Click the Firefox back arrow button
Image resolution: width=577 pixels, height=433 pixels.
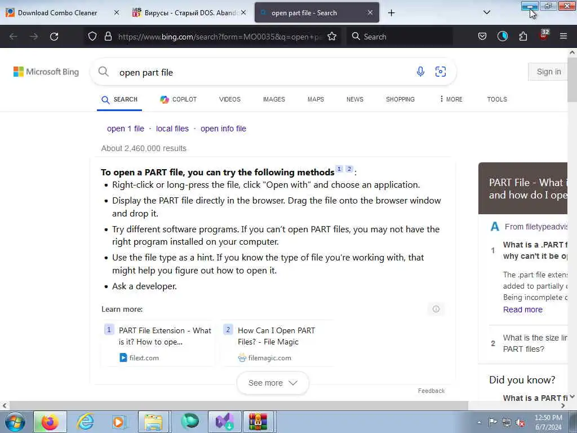pos(14,37)
